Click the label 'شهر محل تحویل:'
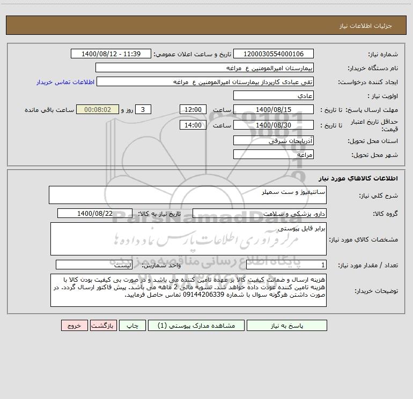 374,155
